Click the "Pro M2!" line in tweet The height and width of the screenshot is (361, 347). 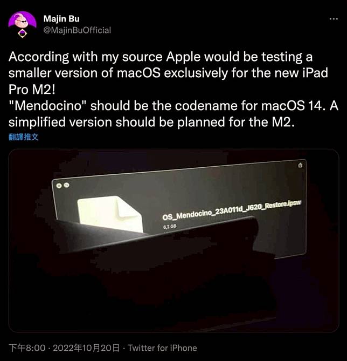(x=32, y=90)
